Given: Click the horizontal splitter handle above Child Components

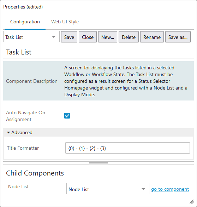Looking at the screenshot, I should click(98, 163).
